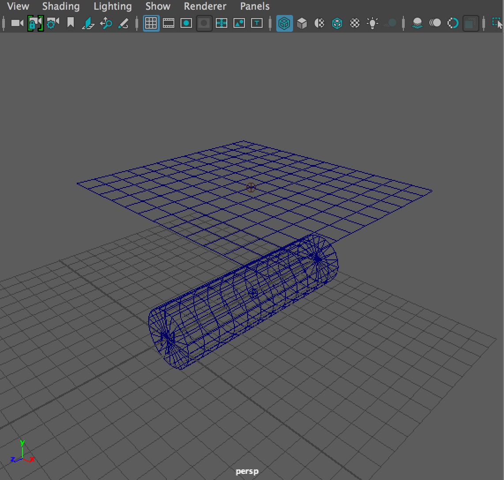Enable Screen Space Ambient Occlusion icon
The width and height of the screenshot is (504, 480).
pyautogui.click(x=417, y=23)
